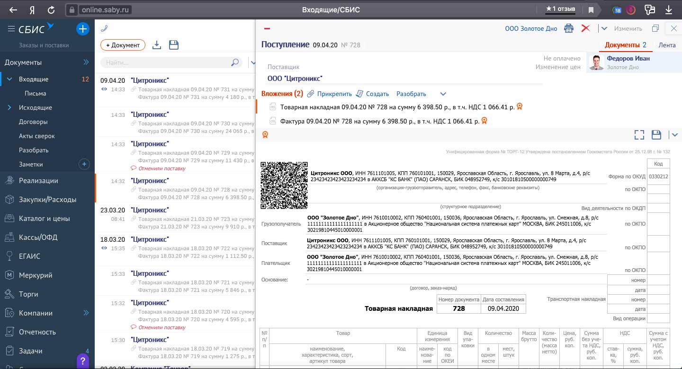Click the floppy-disk icon beside + Документ
This screenshot has width=682, height=369.
[x=174, y=45]
